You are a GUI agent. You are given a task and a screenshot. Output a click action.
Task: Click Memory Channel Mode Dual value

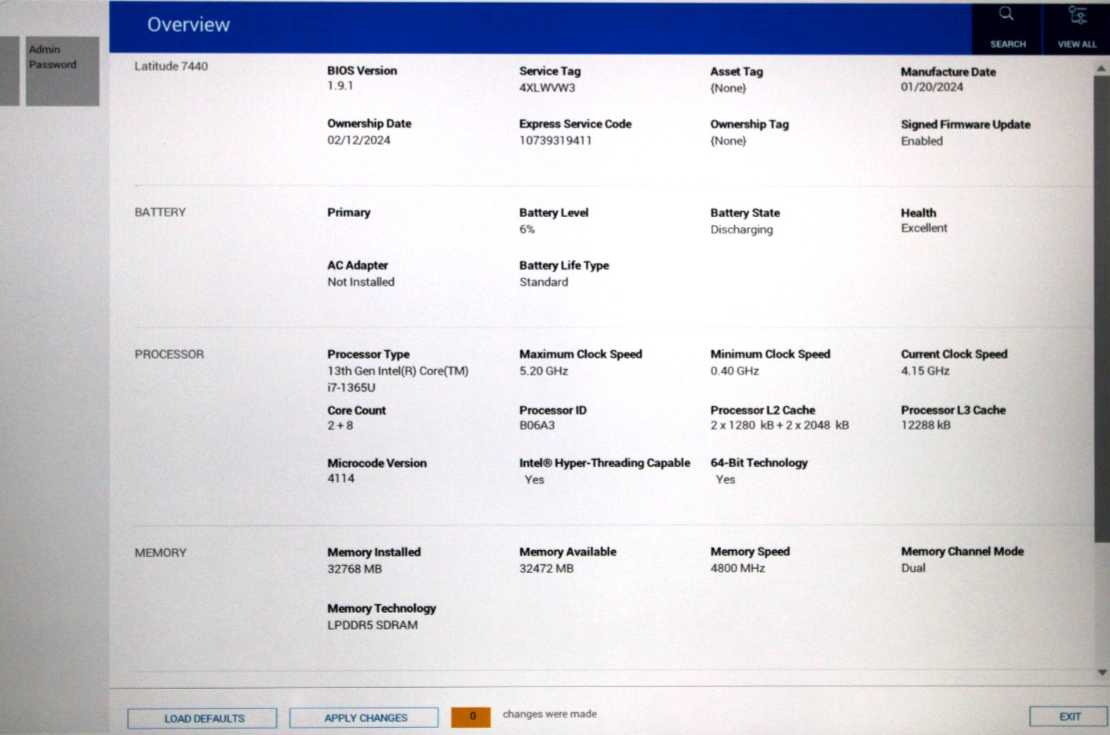913,568
